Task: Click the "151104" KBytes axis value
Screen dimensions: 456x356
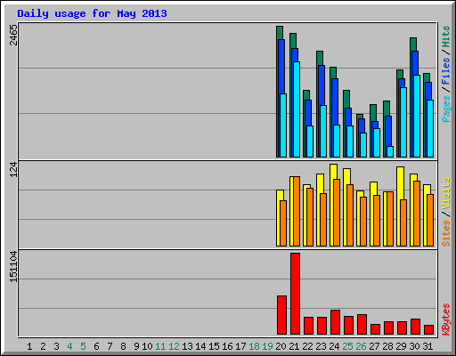Action: (x=13, y=266)
